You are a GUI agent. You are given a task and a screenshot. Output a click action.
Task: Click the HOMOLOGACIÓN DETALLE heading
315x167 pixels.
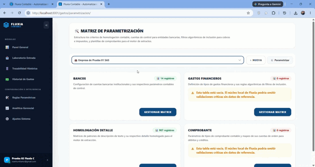93,130
